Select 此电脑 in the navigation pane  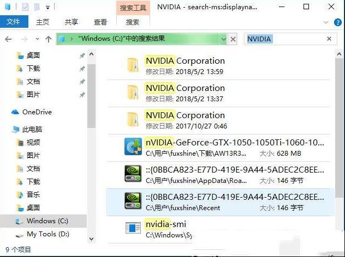(32, 130)
